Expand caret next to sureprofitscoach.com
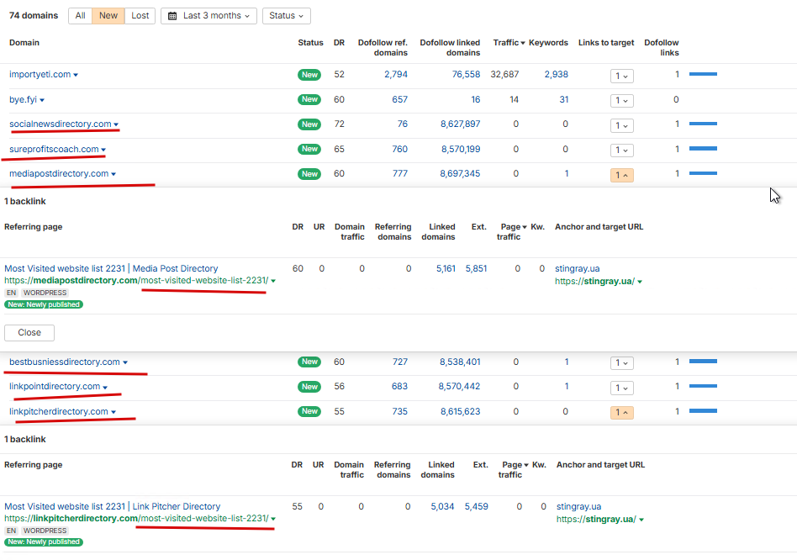The width and height of the screenshot is (797, 560). click(x=103, y=150)
